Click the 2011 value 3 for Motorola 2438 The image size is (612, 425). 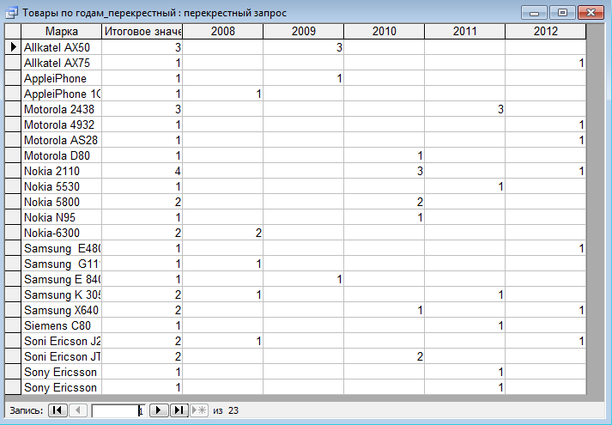tap(465, 109)
